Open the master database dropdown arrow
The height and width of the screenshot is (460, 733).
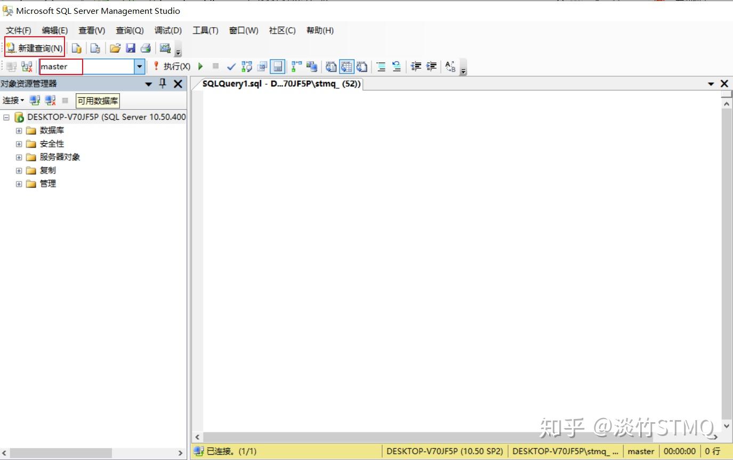click(x=139, y=67)
